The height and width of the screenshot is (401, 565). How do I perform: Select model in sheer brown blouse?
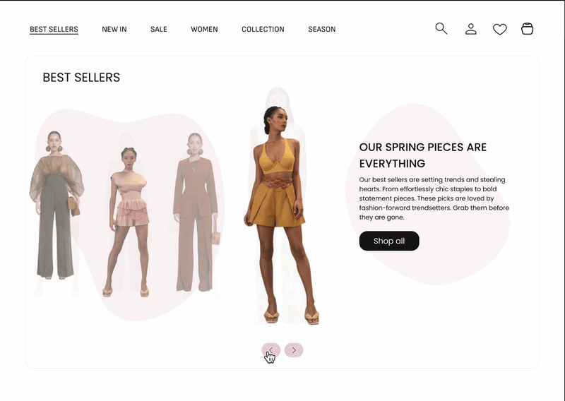point(56,205)
